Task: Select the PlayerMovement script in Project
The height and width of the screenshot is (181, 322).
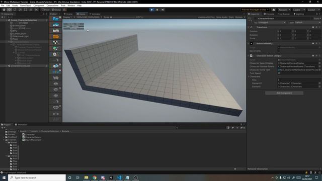Action: (x=32, y=140)
